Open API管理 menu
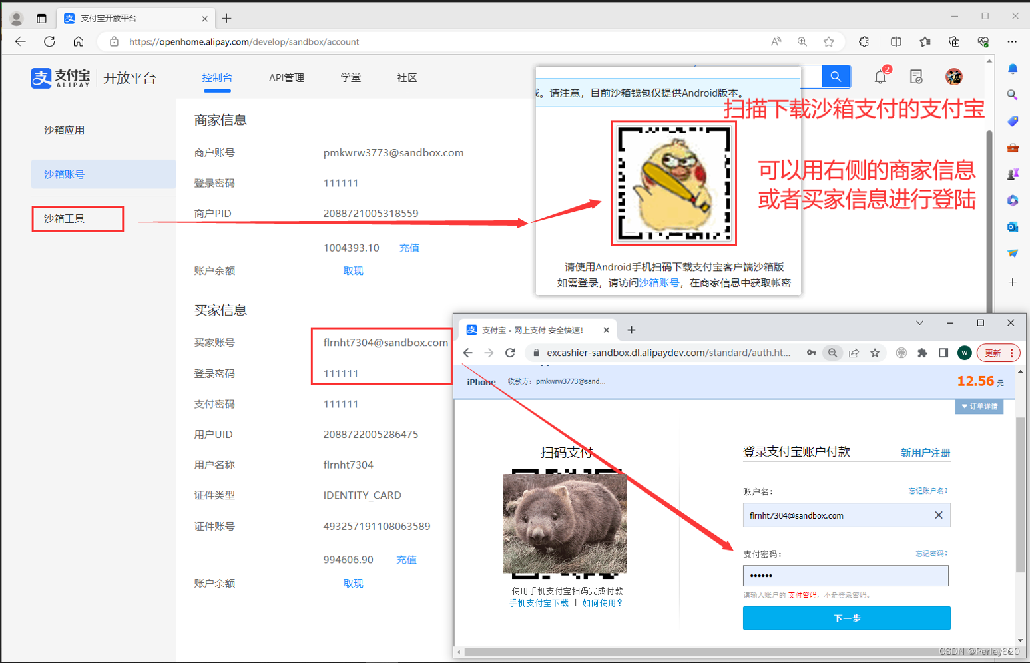1030x663 pixels. [286, 78]
